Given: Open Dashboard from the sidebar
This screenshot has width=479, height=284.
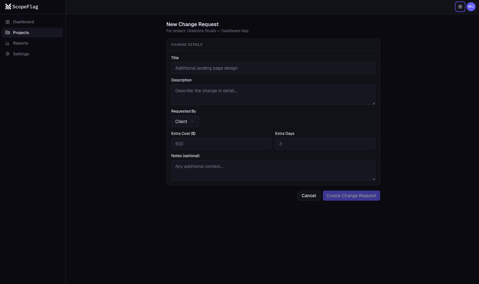Looking at the screenshot, I should pyautogui.click(x=24, y=22).
